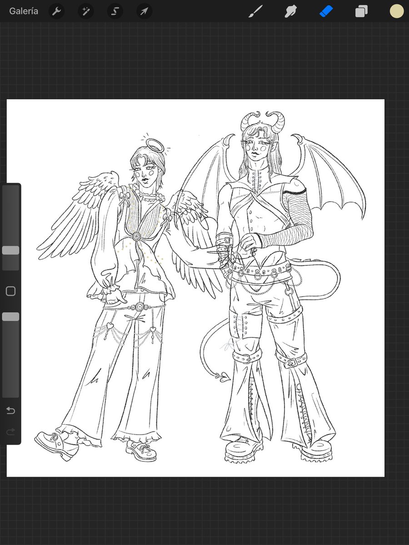Select the Brush tool
Image resolution: width=409 pixels, height=545 pixels.
tap(255, 11)
